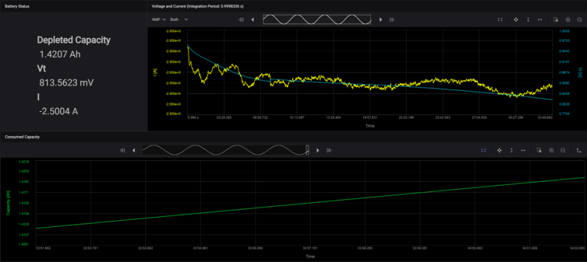Image resolution: width=587 pixels, height=262 pixels.
Task: Click the Consumed Capacity panel header
Action: [x=22, y=137]
